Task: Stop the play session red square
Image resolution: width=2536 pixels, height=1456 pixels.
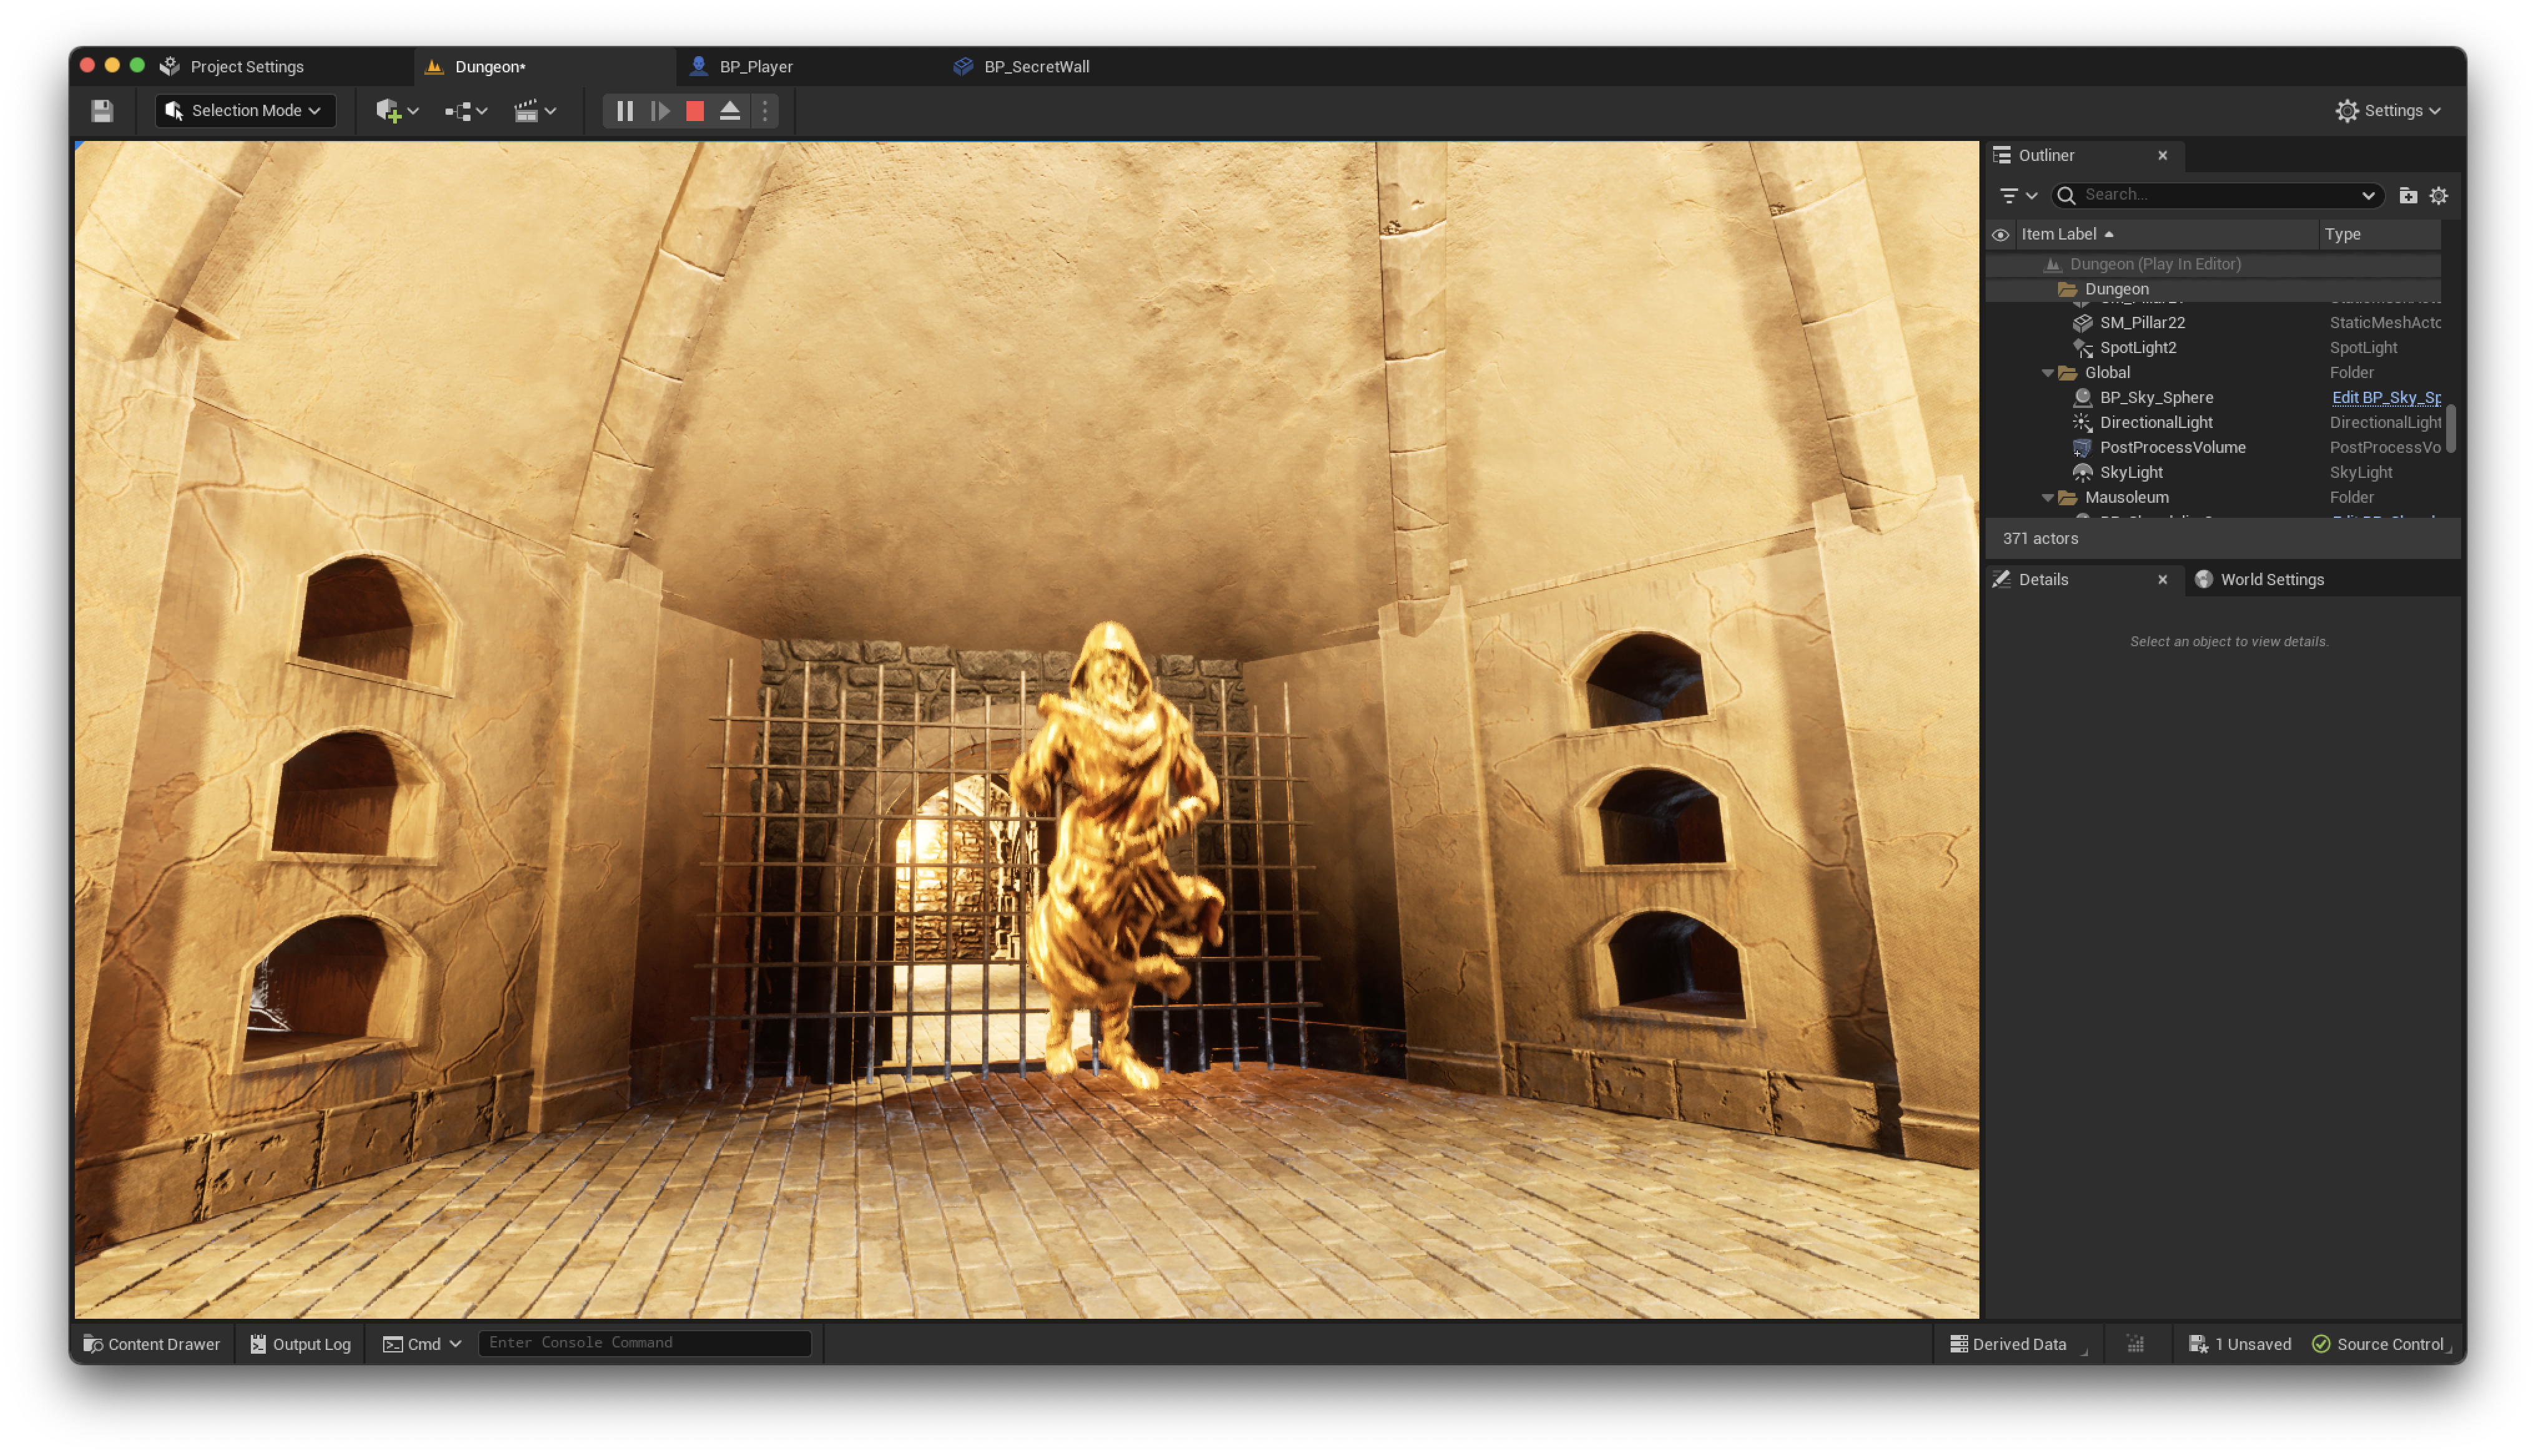Action: point(695,111)
